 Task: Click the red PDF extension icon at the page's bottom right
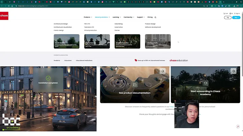click(x=238, y=127)
